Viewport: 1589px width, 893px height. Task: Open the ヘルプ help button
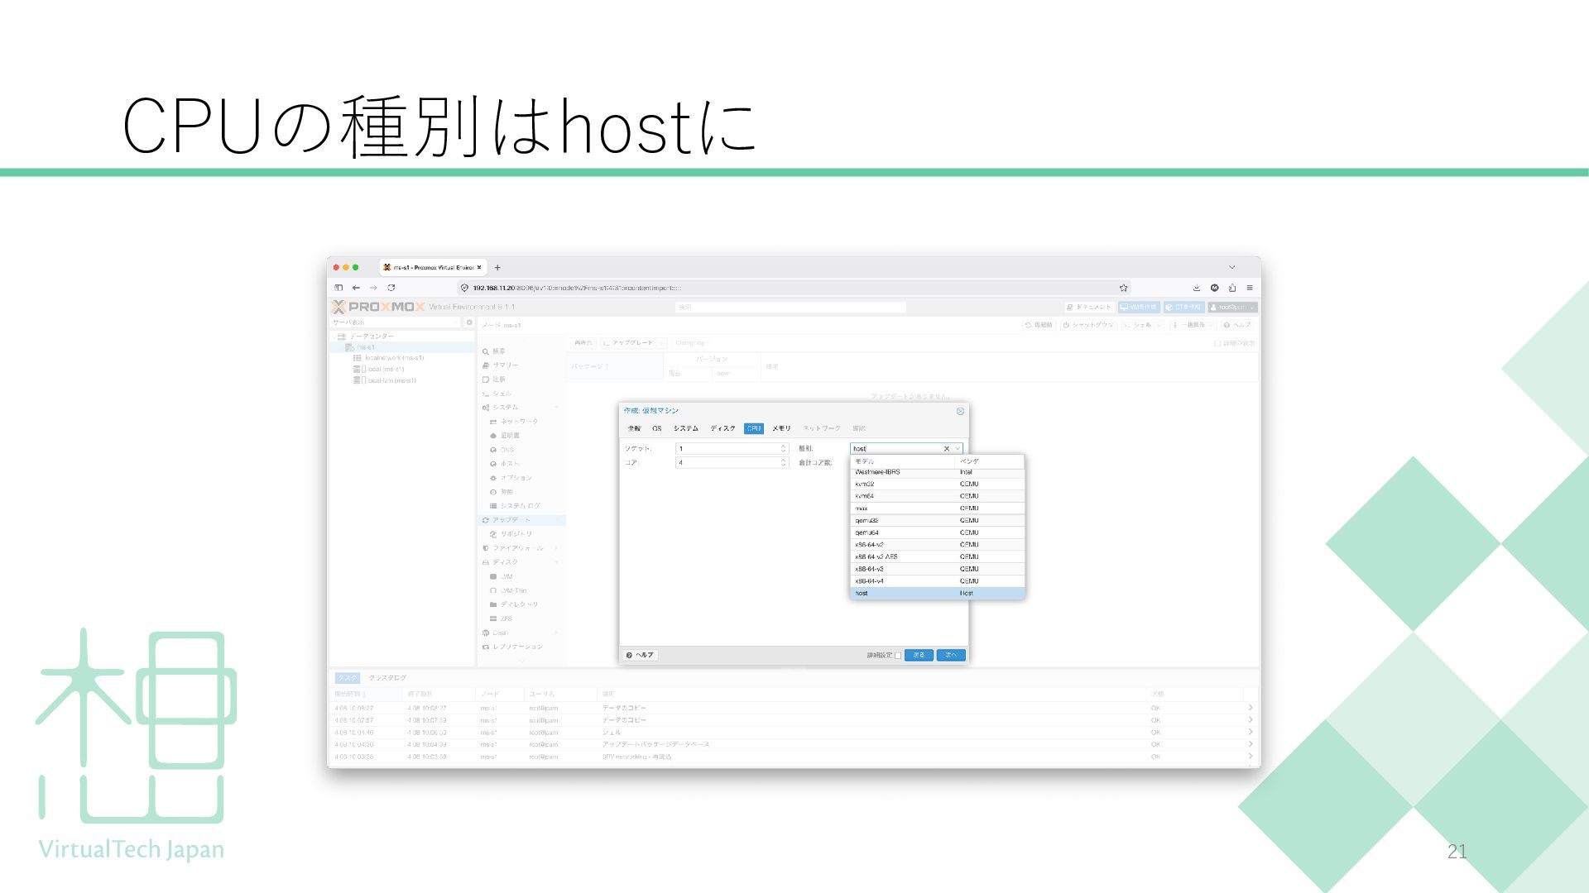coord(640,655)
